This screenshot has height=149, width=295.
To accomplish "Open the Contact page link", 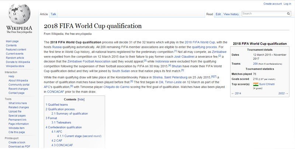I will pos(16,93).
